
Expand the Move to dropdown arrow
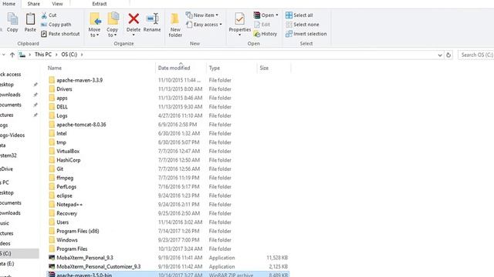click(x=97, y=35)
